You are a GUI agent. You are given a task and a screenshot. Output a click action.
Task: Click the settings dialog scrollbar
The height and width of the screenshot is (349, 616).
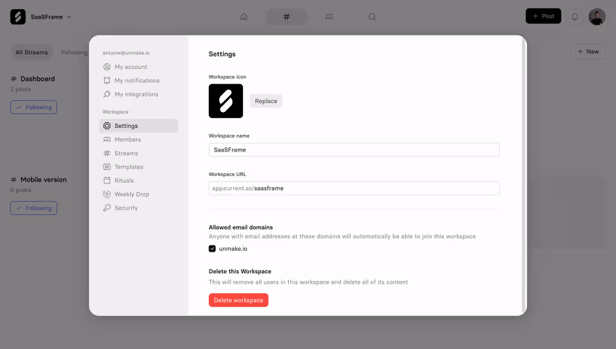point(523,175)
